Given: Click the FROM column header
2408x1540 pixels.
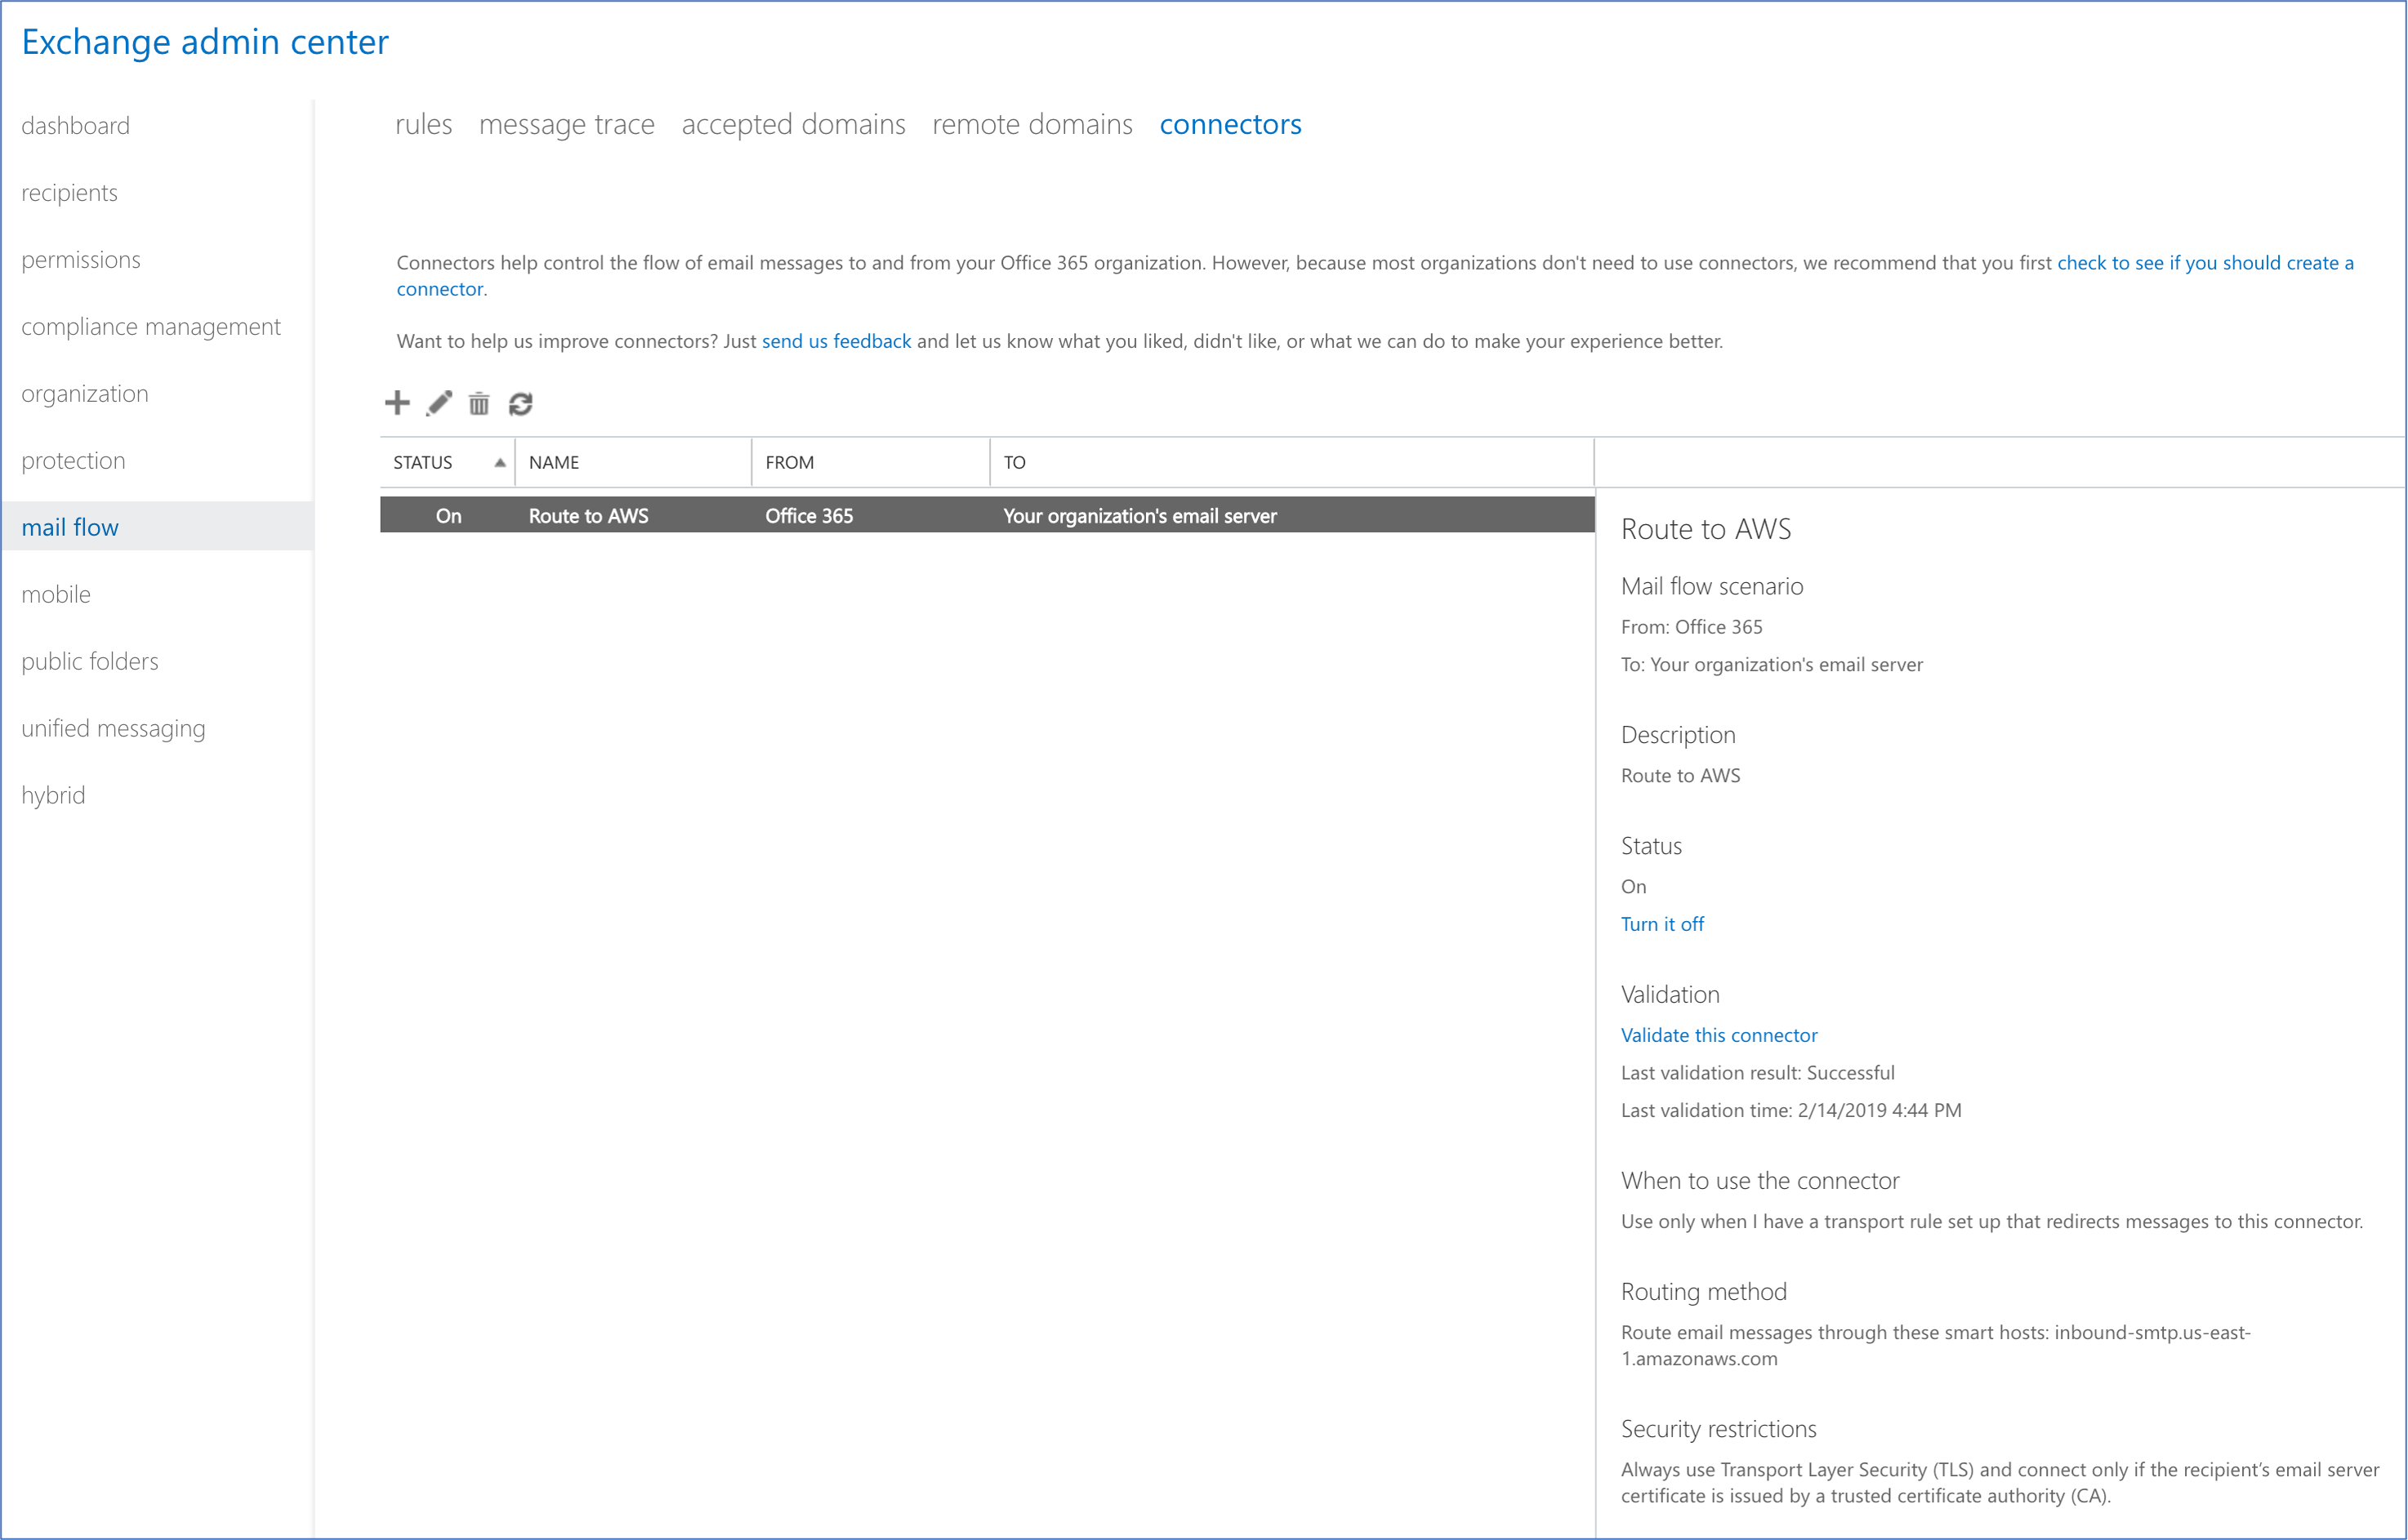Looking at the screenshot, I should click(871, 462).
